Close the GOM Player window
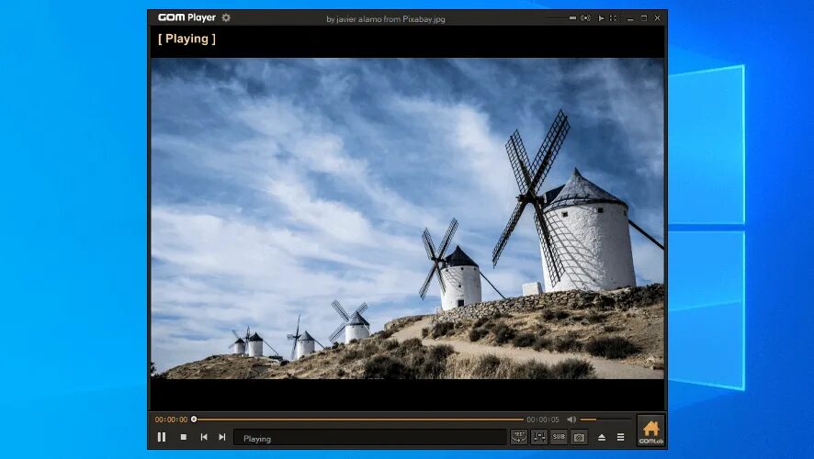 coord(658,18)
